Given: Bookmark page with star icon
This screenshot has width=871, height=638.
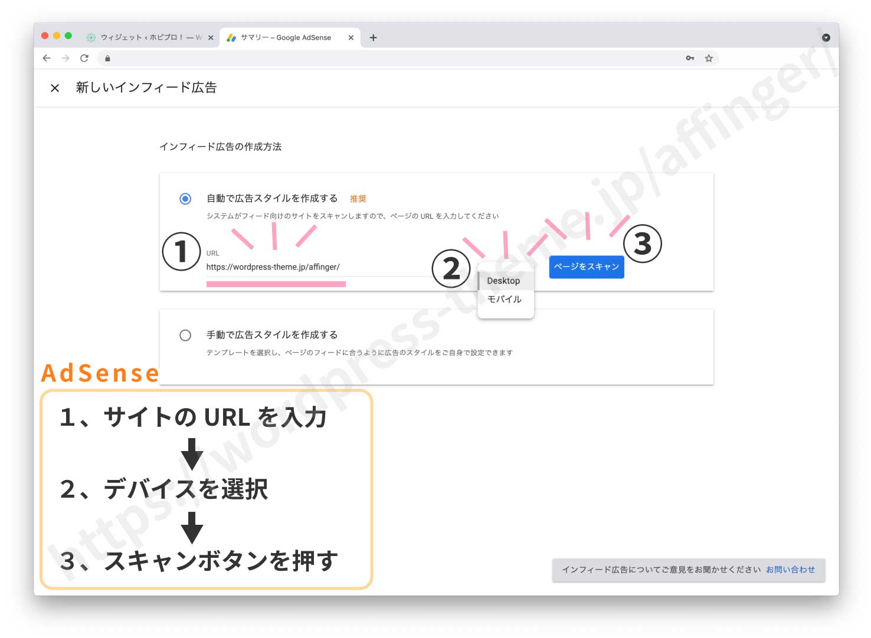Looking at the screenshot, I should (x=709, y=58).
